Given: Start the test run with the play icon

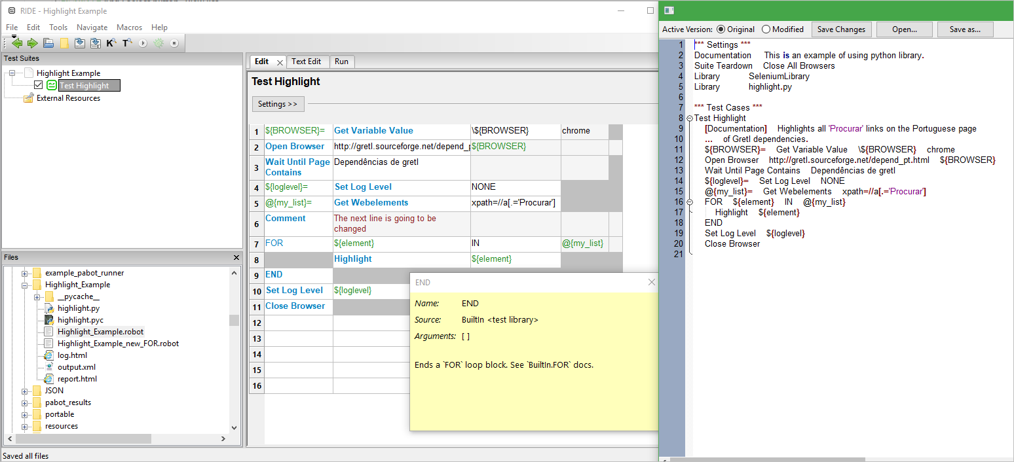Looking at the screenshot, I should (143, 43).
